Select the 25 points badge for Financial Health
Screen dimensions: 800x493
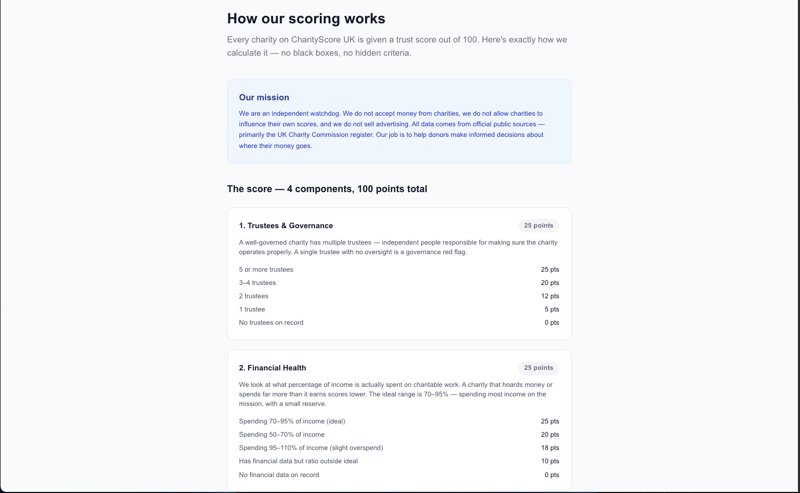[539, 368]
